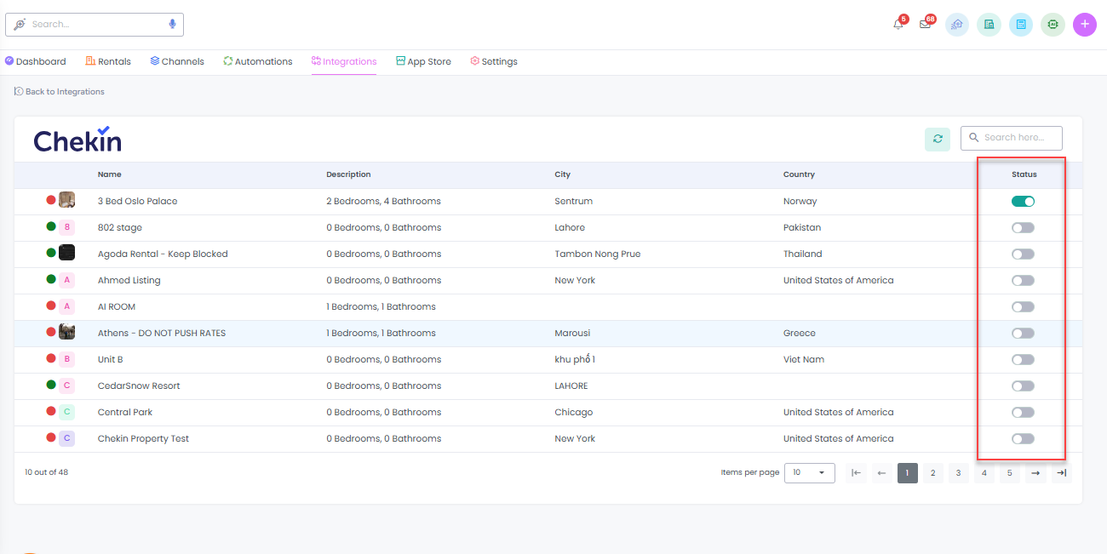Click '10 out of 48' count text
Viewport: 1107px width, 554px height.
point(46,472)
